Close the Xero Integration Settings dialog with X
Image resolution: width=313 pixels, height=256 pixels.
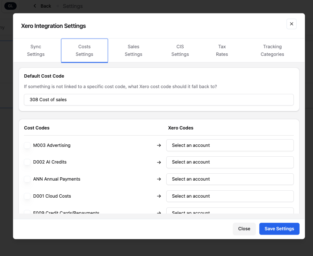[x=291, y=24]
